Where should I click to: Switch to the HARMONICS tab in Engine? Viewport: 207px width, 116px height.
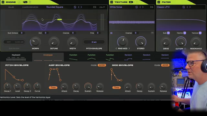tap(30, 7)
